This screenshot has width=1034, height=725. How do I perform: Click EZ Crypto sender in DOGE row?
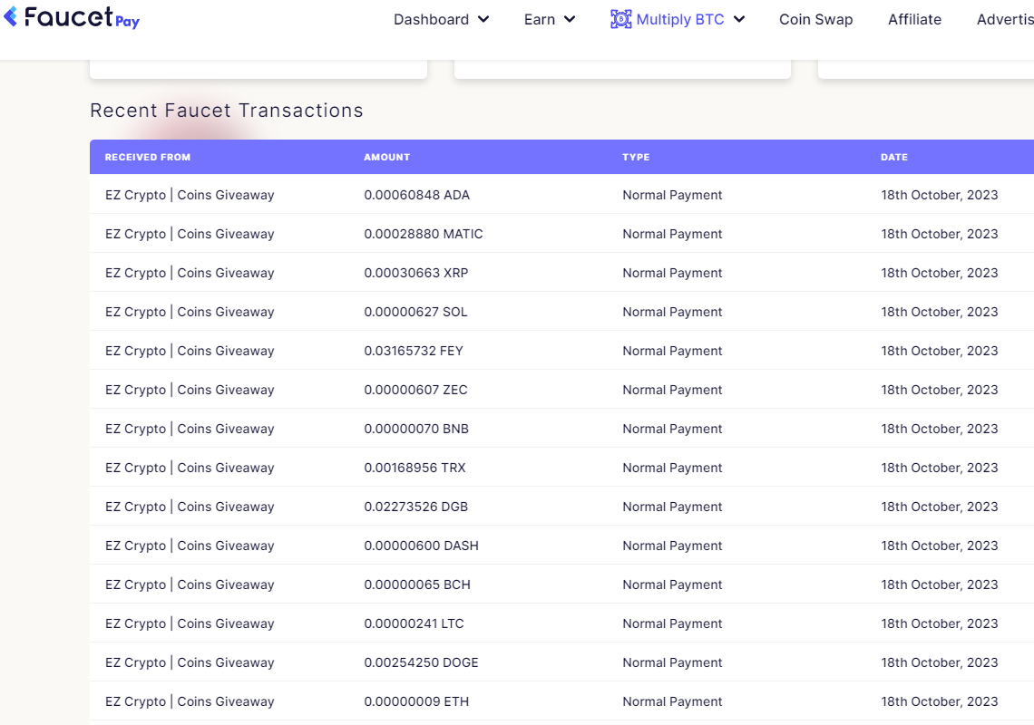click(x=190, y=662)
